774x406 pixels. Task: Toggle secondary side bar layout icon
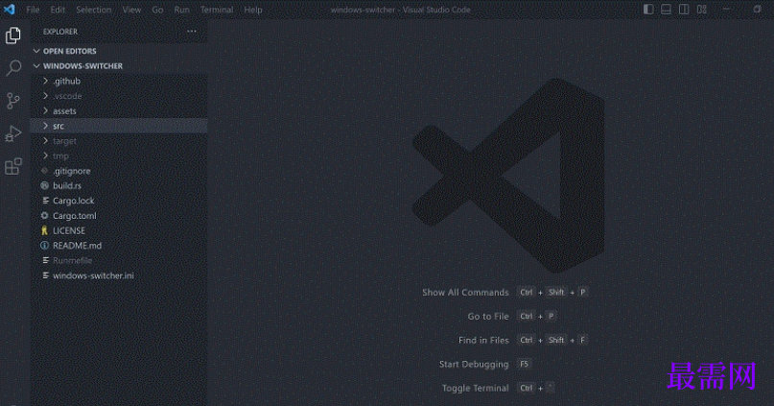click(684, 10)
